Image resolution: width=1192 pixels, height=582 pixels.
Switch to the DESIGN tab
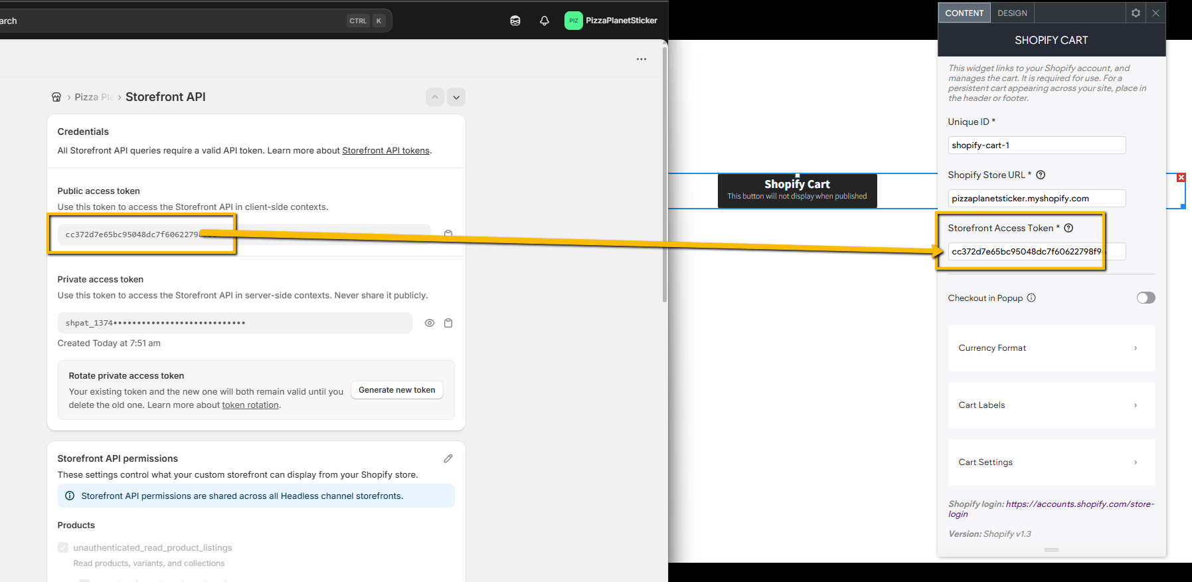click(x=1012, y=13)
